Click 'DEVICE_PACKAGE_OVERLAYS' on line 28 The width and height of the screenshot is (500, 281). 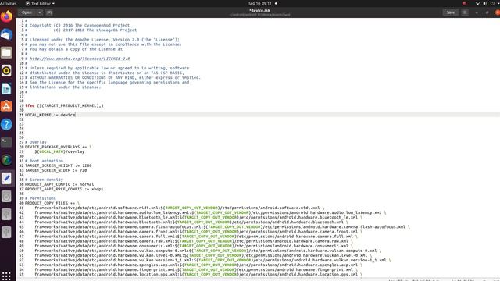point(52,147)
